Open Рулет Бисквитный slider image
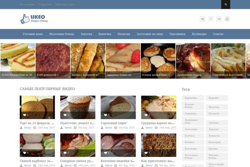This screenshot has width=250, height=167. (x=17, y=61)
